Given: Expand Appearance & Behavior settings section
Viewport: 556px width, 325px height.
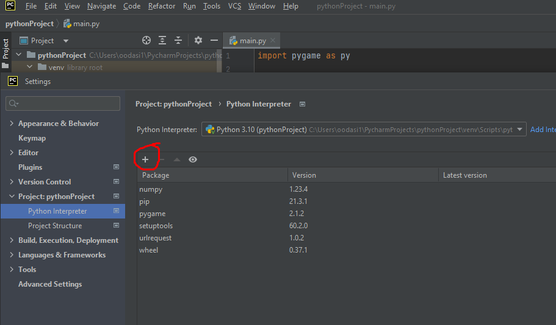Looking at the screenshot, I should click(12, 124).
